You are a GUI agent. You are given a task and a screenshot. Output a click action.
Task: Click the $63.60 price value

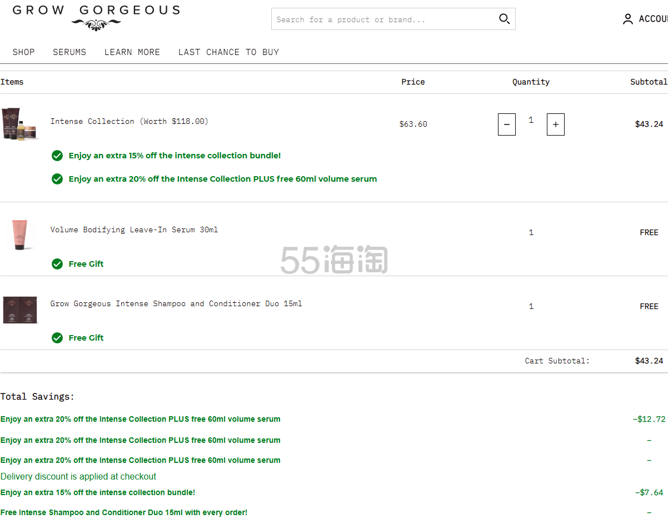pyautogui.click(x=413, y=124)
